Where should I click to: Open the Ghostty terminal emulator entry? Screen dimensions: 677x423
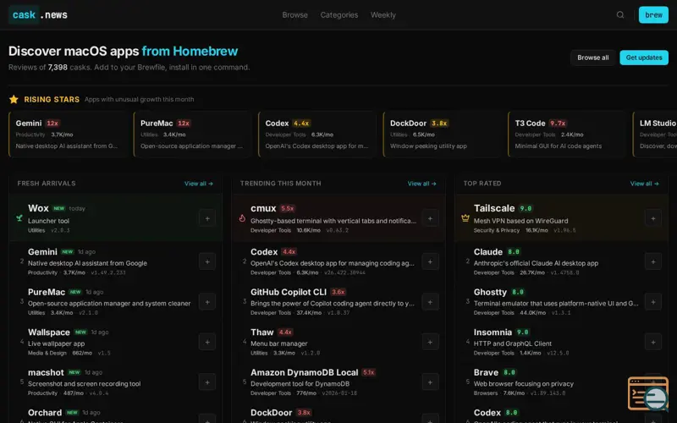[x=562, y=301]
